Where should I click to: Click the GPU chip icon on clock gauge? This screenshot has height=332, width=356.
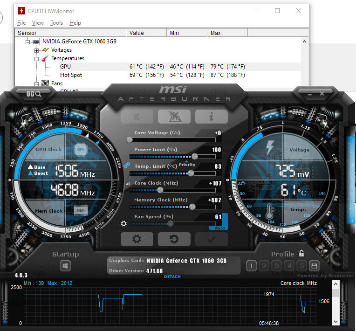click(81, 149)
